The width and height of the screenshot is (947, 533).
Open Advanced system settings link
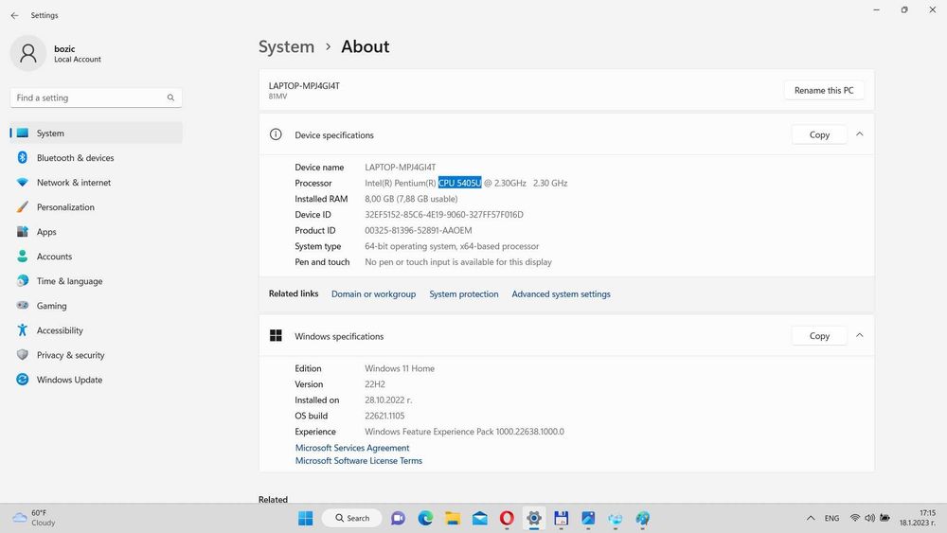tap(561, 294)
